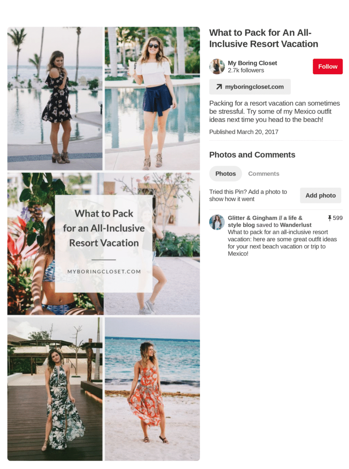This screenshot has height=469, width=349.
Task: Click the pin title heading
Action: tap(263, 38)
